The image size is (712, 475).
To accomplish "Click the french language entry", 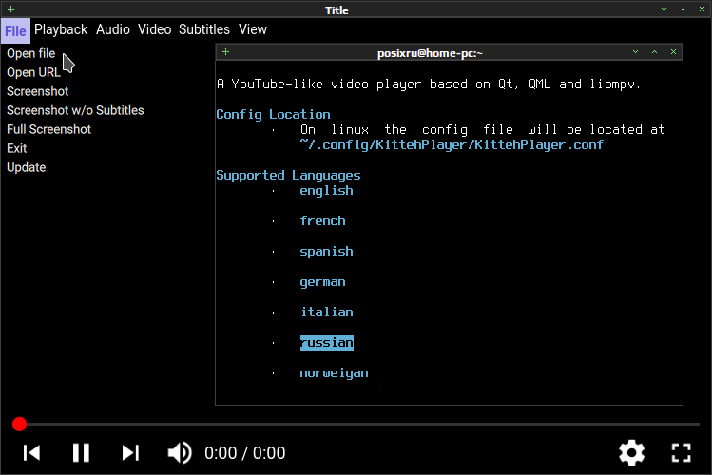I will [323, 221].
